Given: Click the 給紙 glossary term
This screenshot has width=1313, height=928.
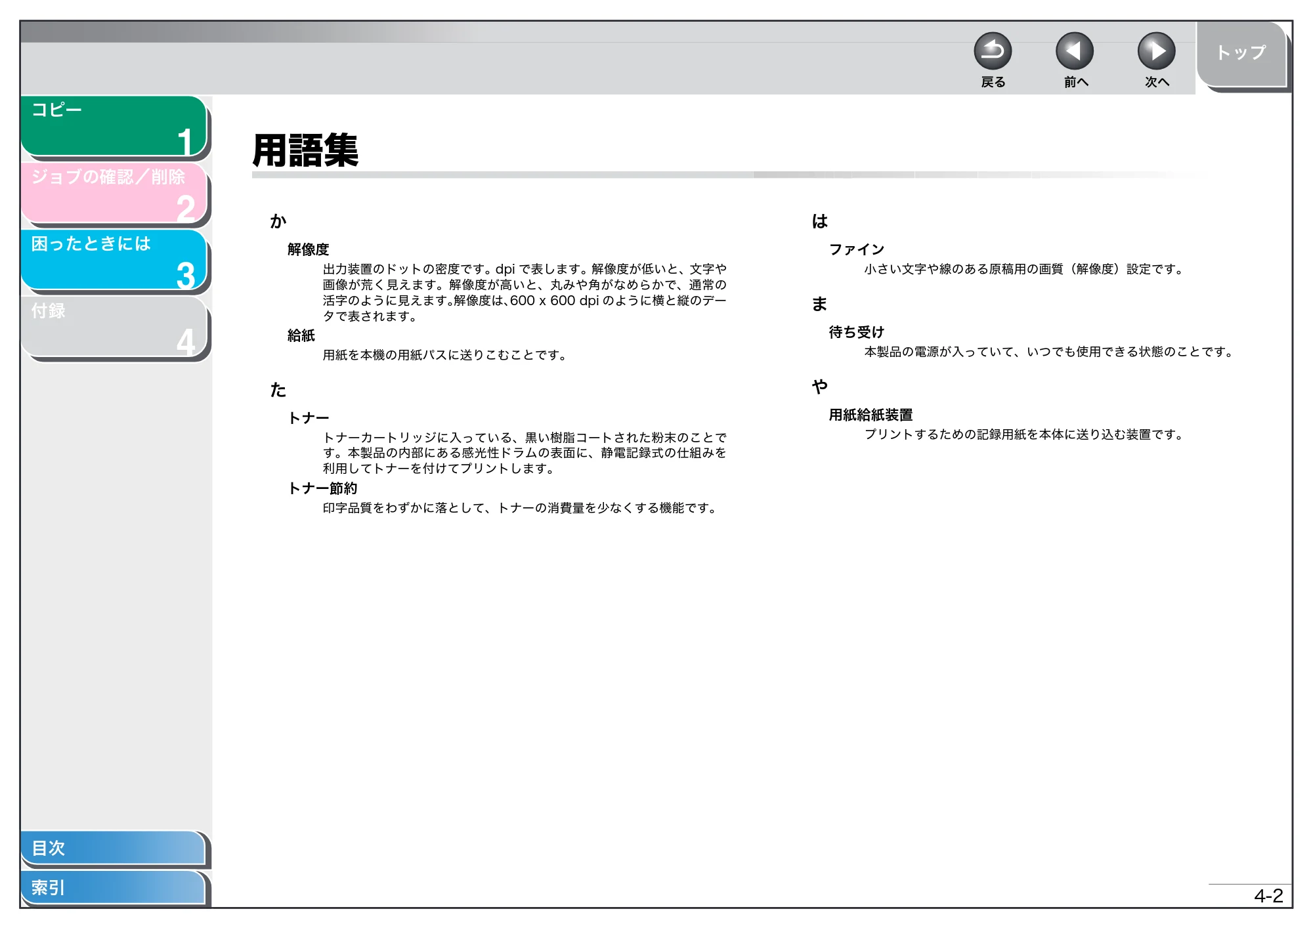Looking at the screenshot, I should [301, 335].
